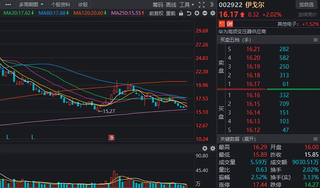
Task: Toggle the chart lock icon
Action: pyautogui.click(x=181, y=13)
